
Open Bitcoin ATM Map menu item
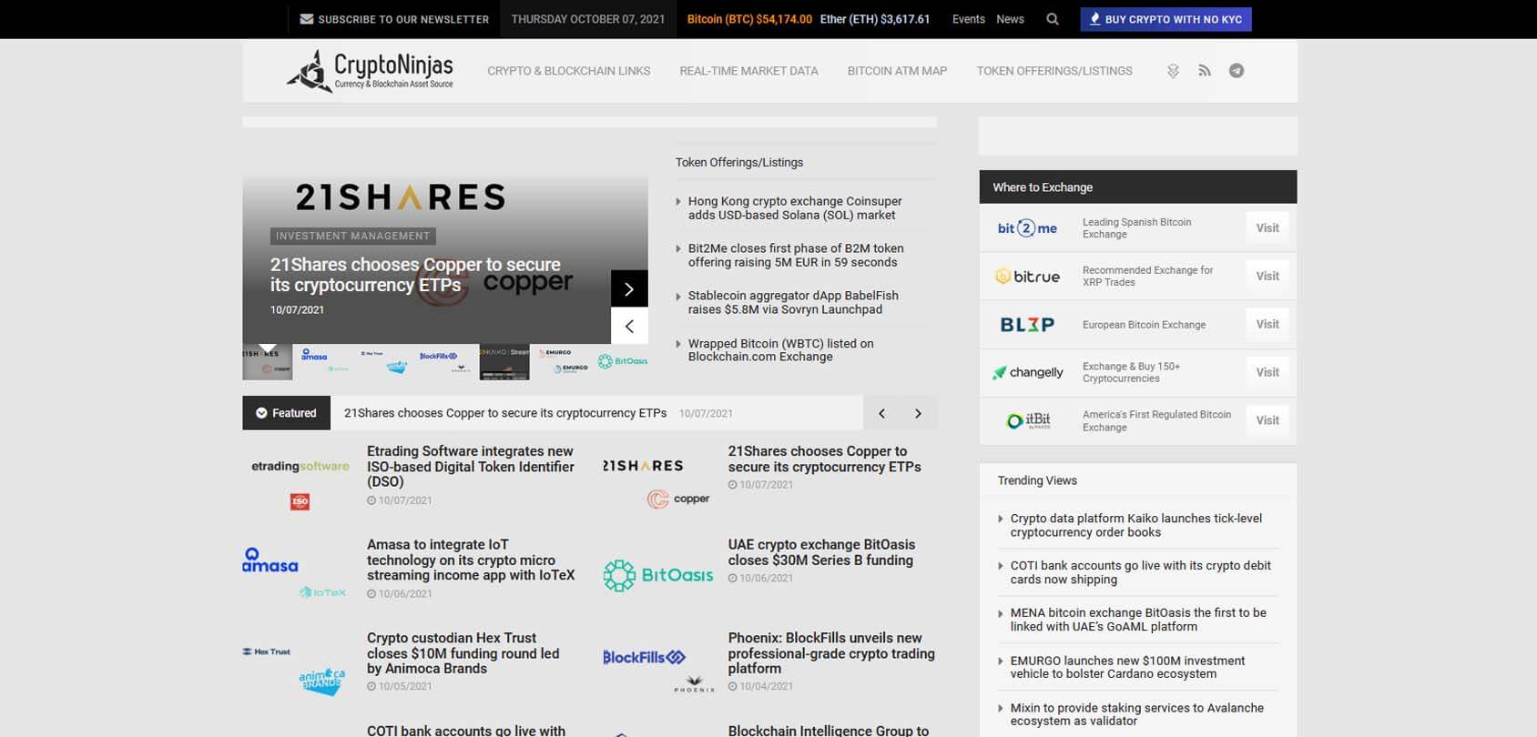pyautogui.click(x=897, y=71)
